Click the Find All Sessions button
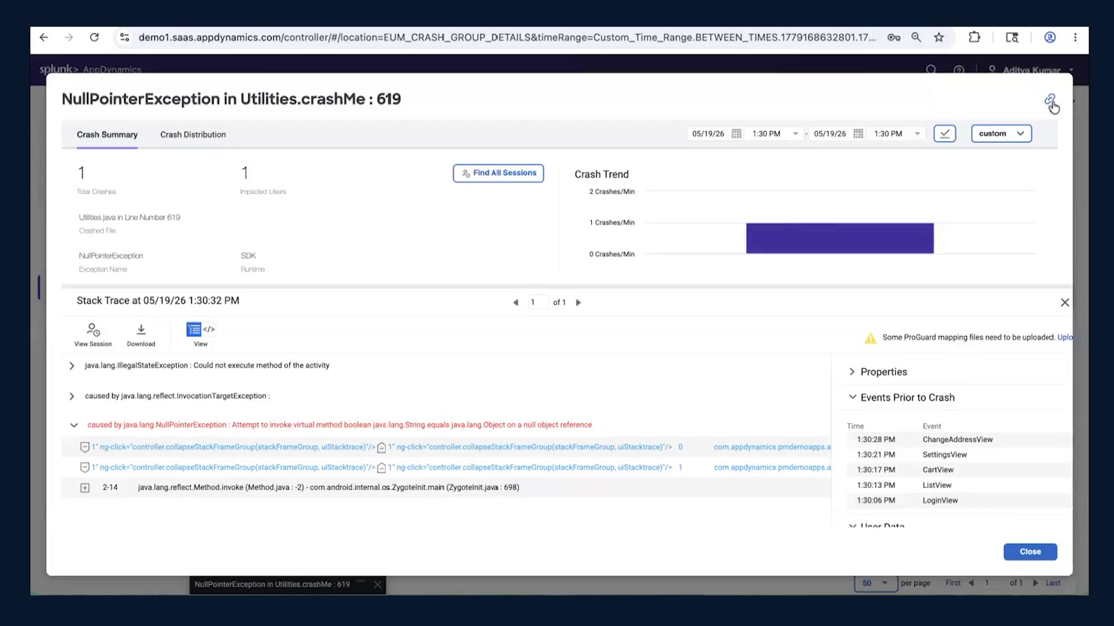The image size is (1114, 626). tap(498, 173)
